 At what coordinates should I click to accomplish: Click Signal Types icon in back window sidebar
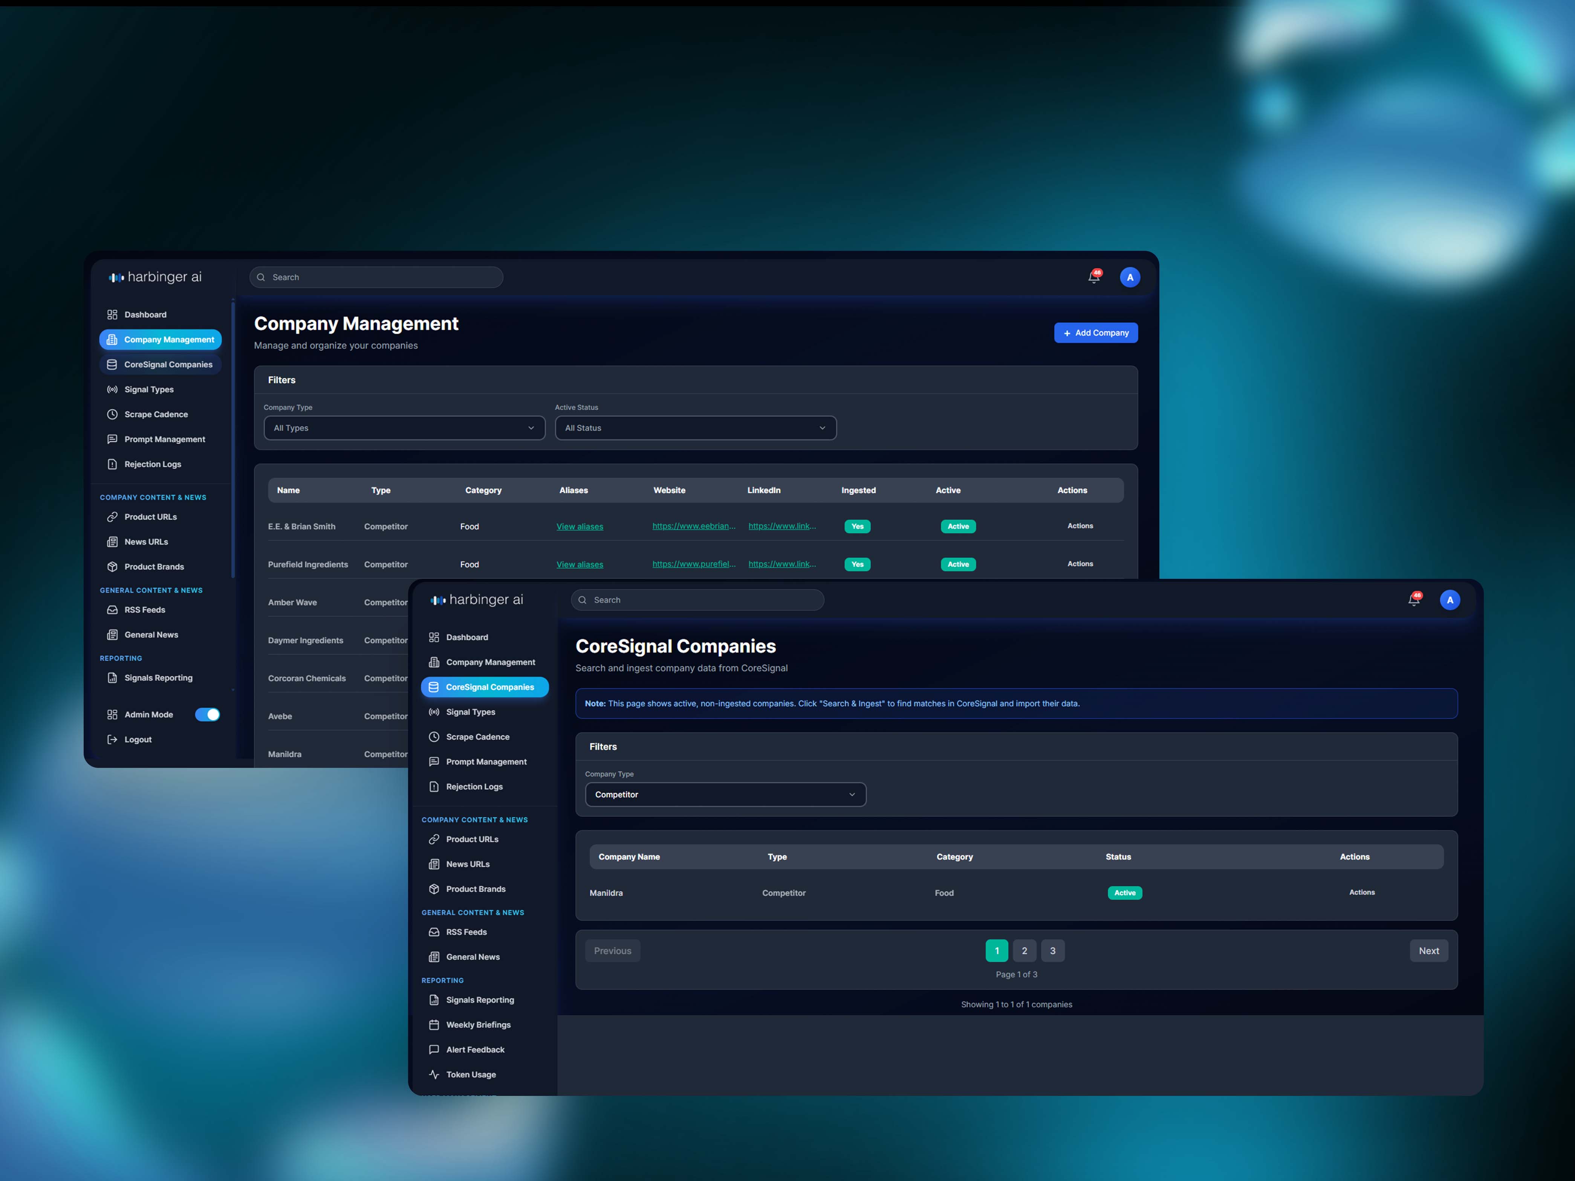(x=112, y=389)
